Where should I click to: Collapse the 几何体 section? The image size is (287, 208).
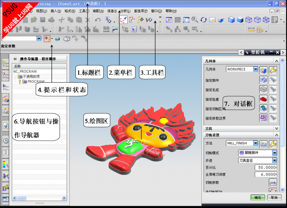[x=276, y=61]
